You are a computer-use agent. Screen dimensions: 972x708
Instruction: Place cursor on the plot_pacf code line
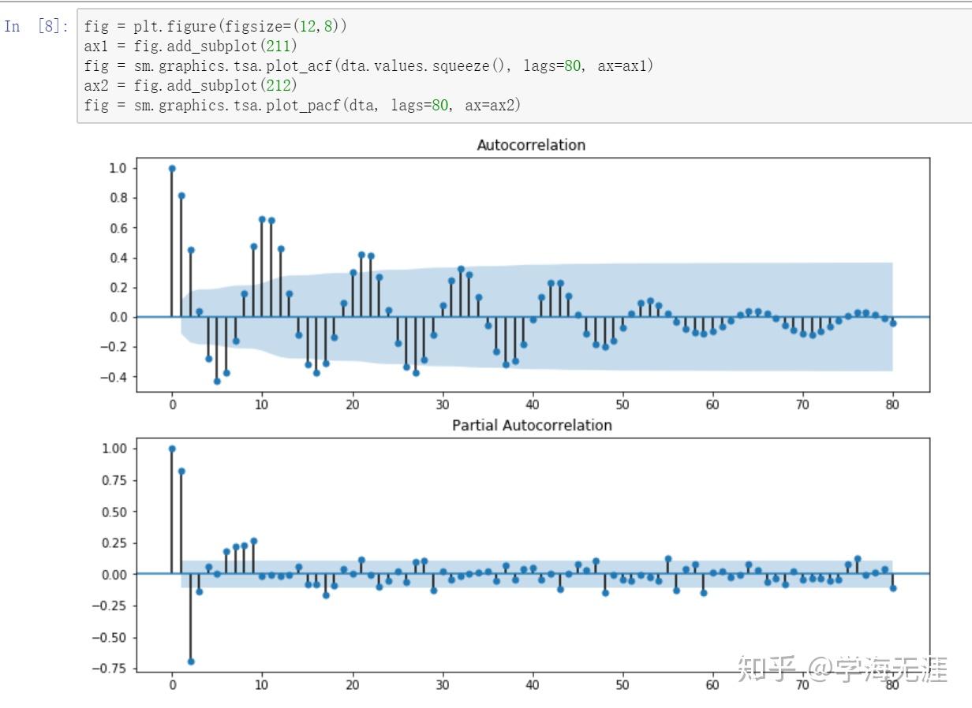(x=302, y=104)
